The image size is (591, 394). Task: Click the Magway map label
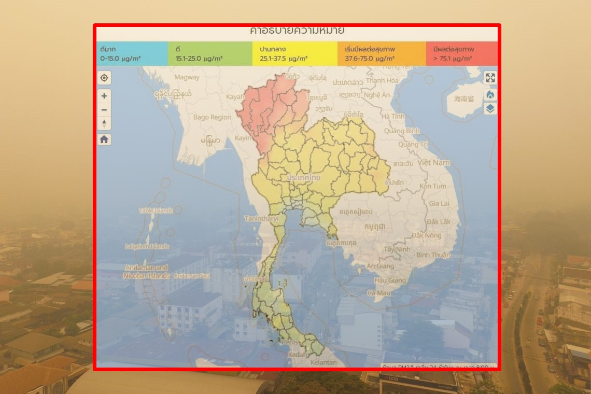(x=187, y=77)
